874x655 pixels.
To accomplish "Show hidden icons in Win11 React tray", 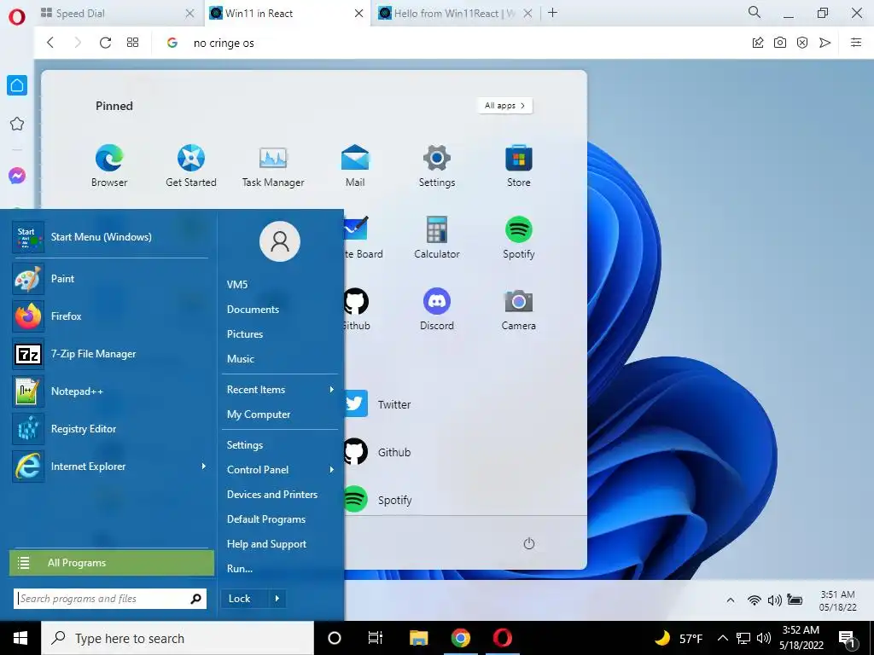I will pos(731,600).
